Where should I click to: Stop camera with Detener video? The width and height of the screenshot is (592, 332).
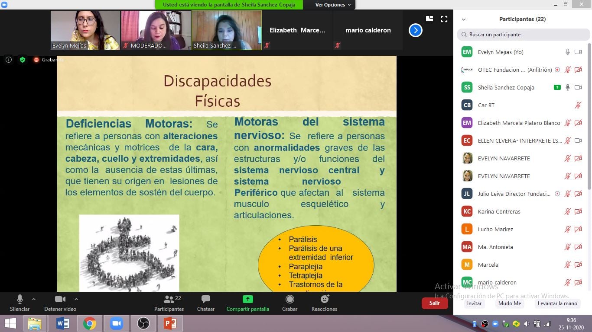point(60,299)
